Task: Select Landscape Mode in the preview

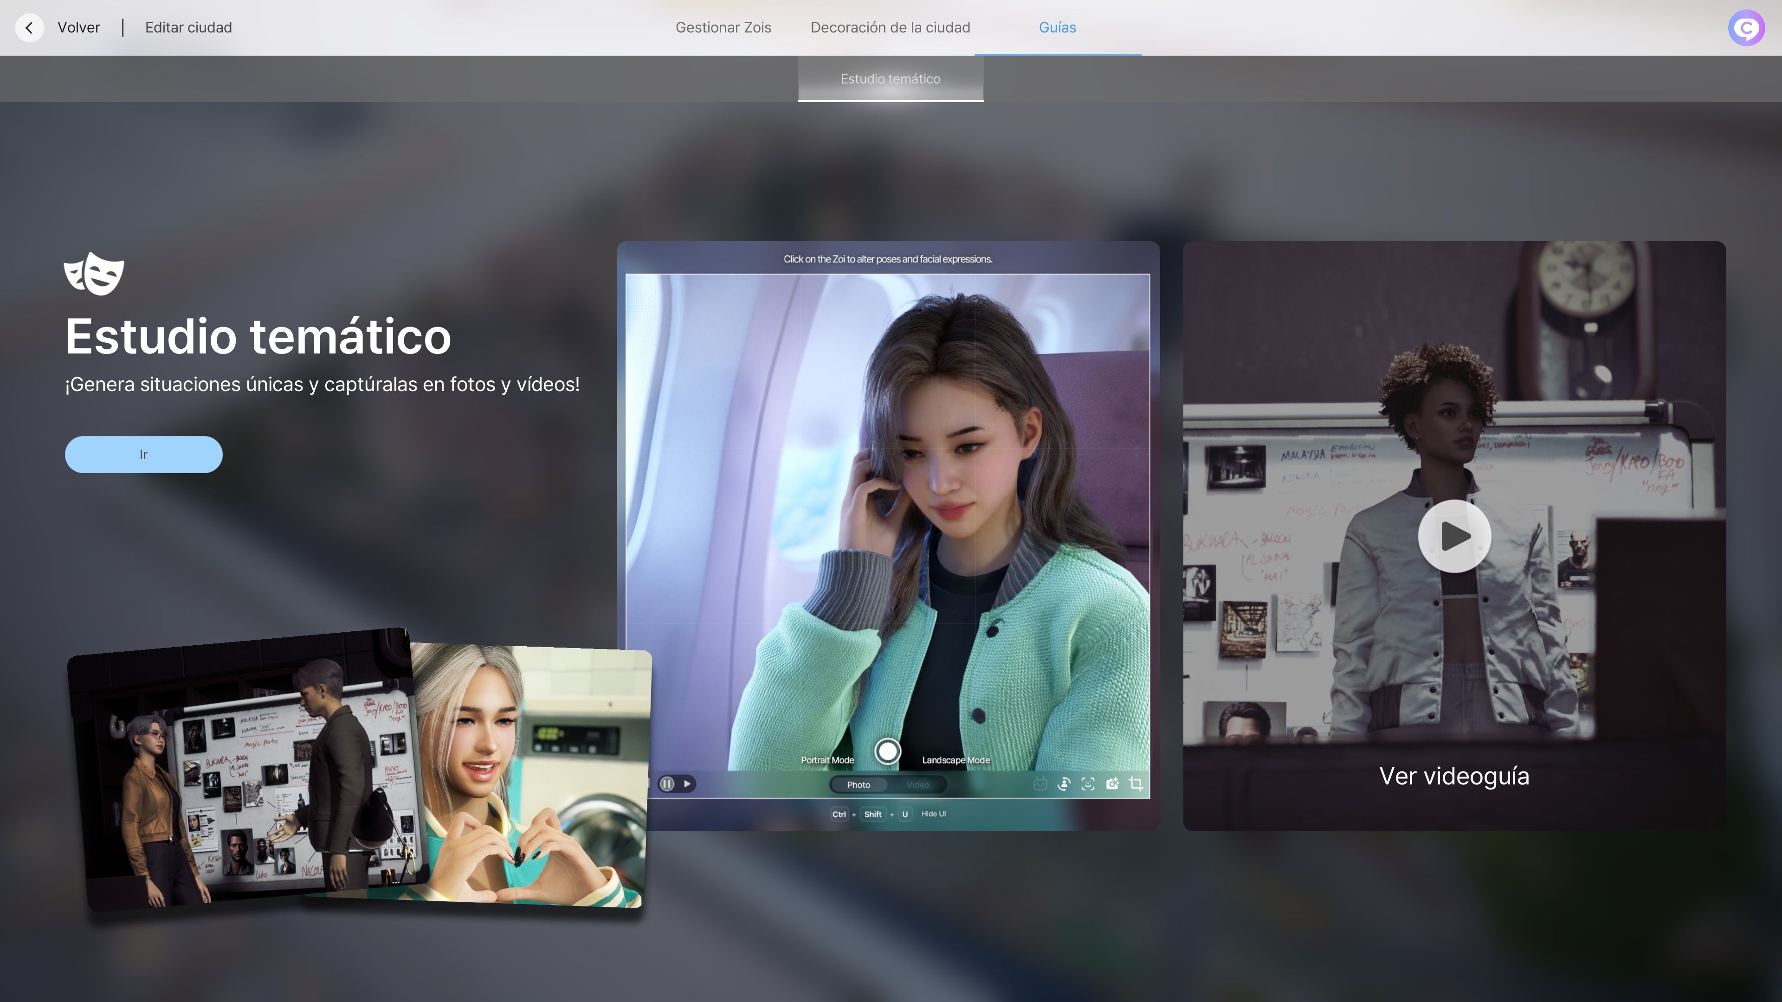Action: click(x=956, y=760)
